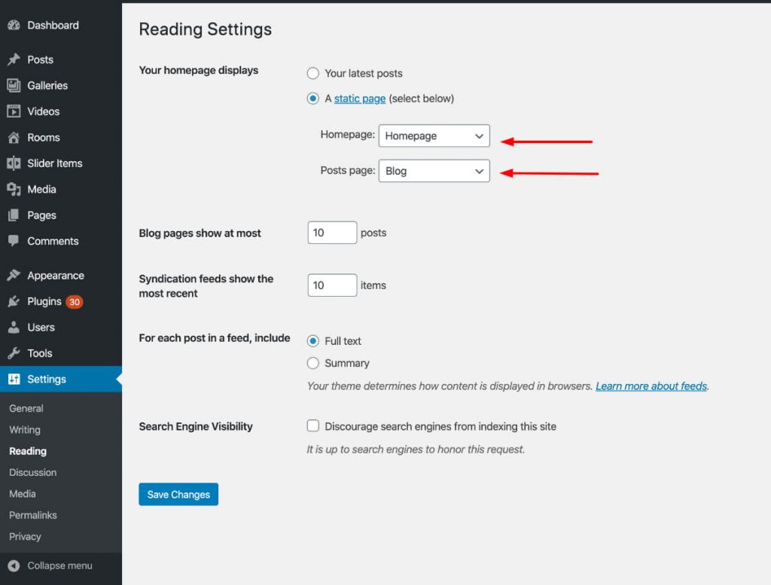Open General settings submenu item
The width and height of the screenshot is (771, 585).
tap(26, 408)
